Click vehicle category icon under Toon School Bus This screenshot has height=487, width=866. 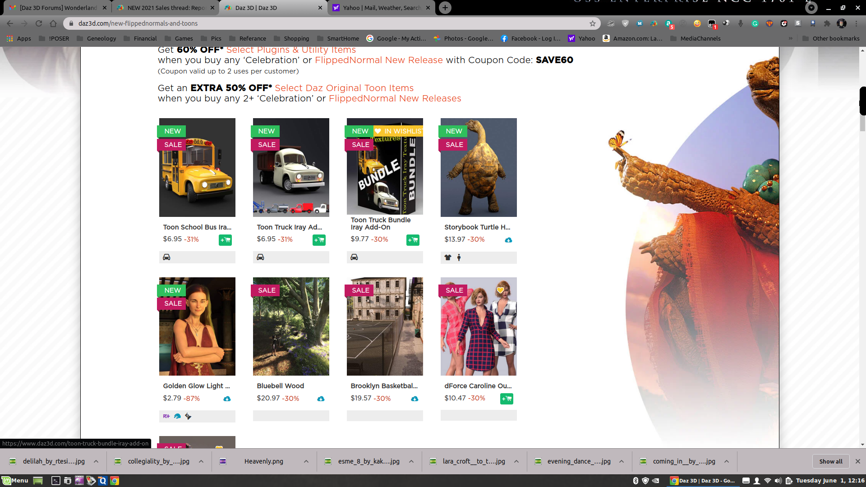coord(166,257)
